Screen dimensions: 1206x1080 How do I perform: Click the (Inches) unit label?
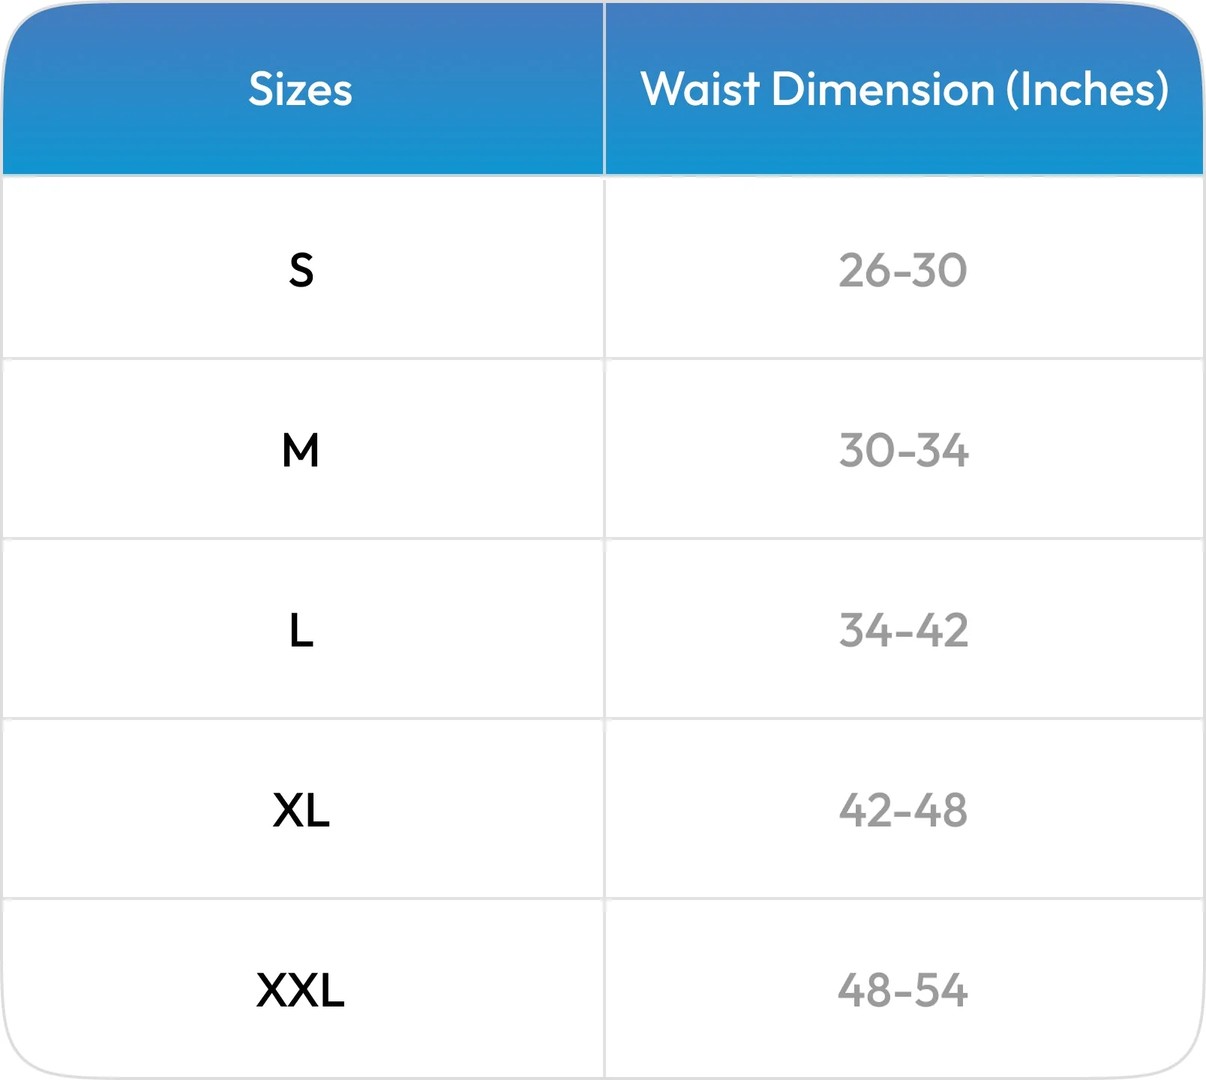1087,89
